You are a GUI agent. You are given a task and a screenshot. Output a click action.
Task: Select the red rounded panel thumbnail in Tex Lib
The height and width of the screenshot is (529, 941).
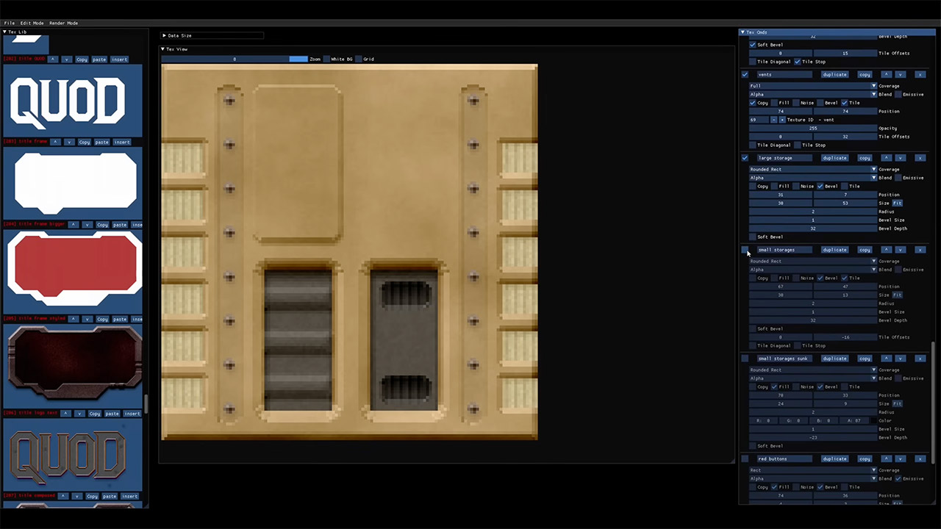pos(74,267)
